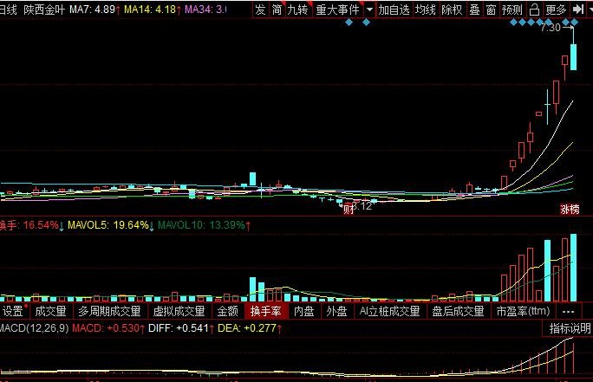Click the 涨榜 tag on the chart
The height and width of the screenshot is (382, 593).
click(x=570, y=209)
